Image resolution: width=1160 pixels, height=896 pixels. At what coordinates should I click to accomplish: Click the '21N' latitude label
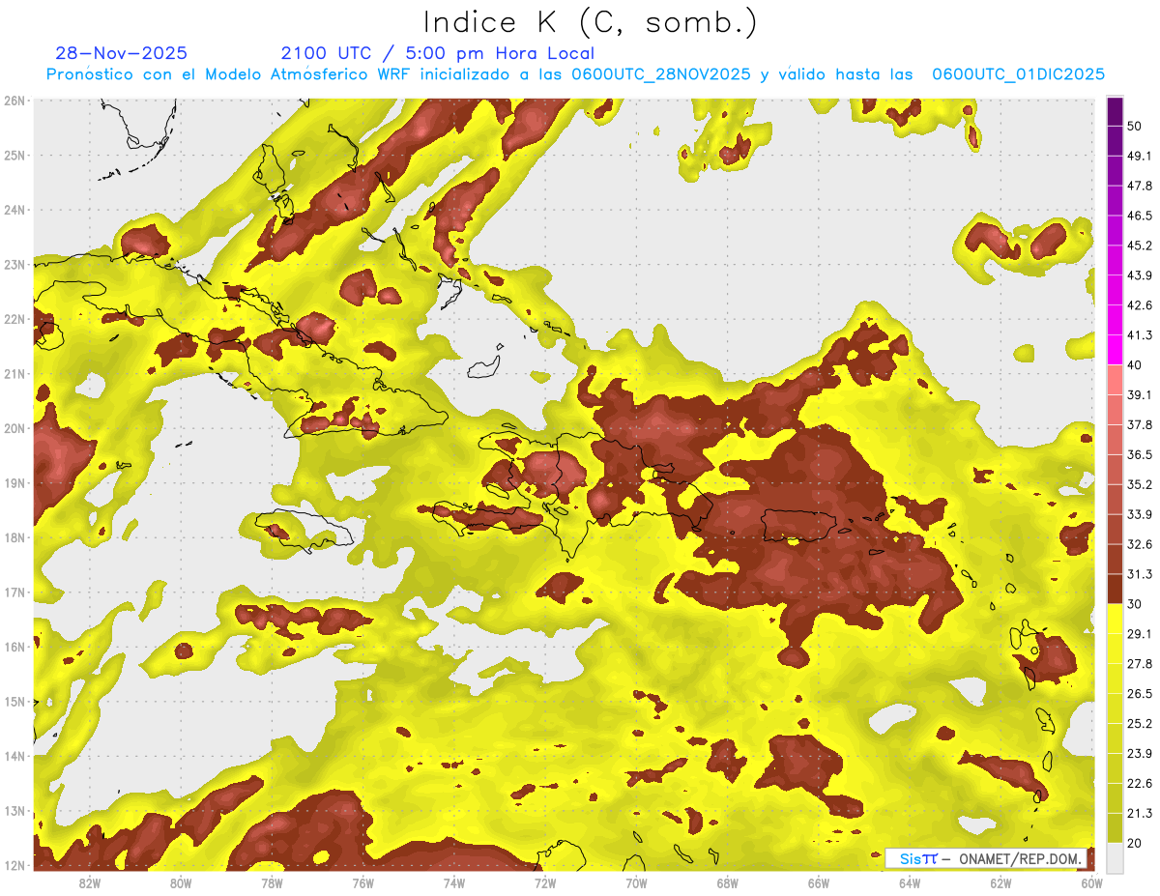[14, 373]
